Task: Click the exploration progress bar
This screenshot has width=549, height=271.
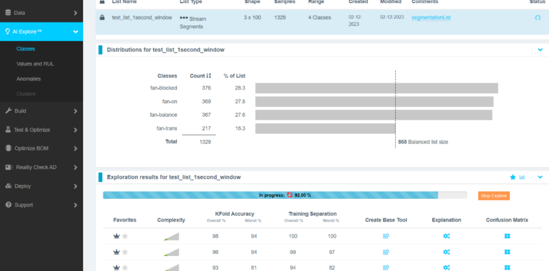Action: click(285, 195)
